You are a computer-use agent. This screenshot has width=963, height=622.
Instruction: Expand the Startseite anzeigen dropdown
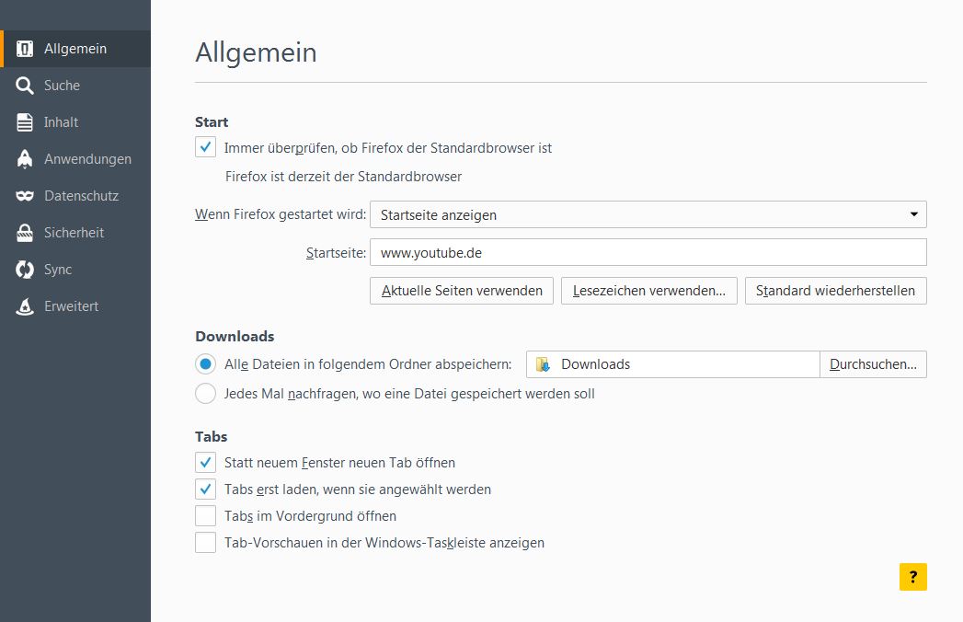tap(648, 214)
